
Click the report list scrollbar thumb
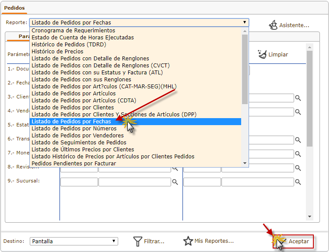[245, 69]
